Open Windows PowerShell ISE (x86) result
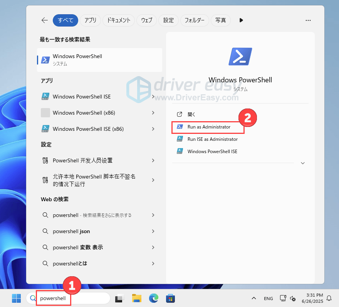The image size is (339, 307). pyautogui.click(x=88, y=129)
